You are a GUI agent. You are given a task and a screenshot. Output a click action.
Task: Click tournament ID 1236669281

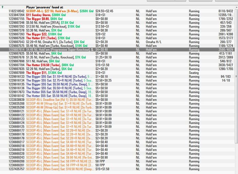pos(16,165)
